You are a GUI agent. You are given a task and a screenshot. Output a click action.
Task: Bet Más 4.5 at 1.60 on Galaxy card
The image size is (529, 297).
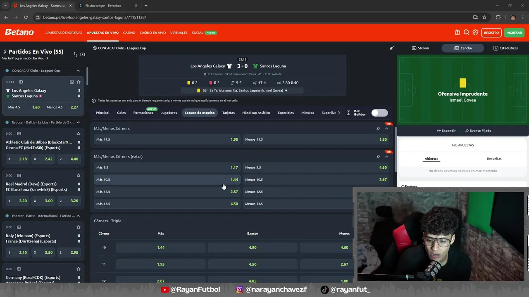click(x=24, y=107)
